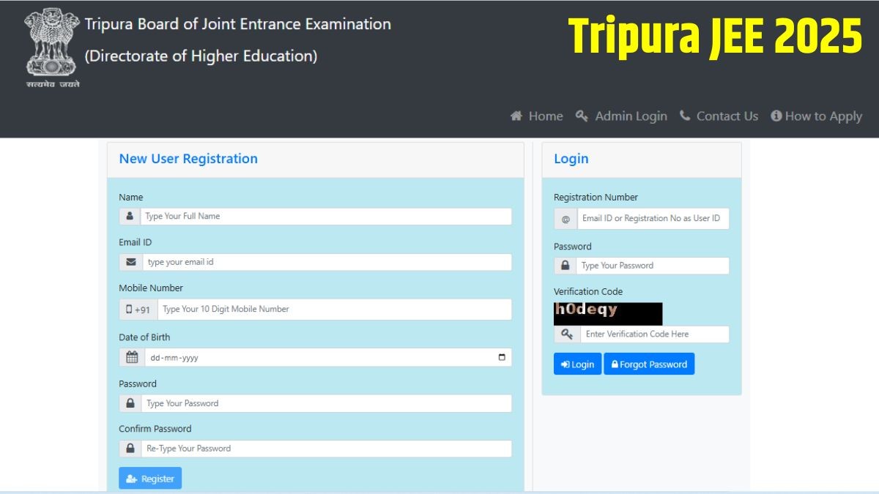Image resolution: width=879 pixels, height=494 pixels.
Task: Click the Forgot Password button
Action: pyautogui.click(x=649, y=364)
